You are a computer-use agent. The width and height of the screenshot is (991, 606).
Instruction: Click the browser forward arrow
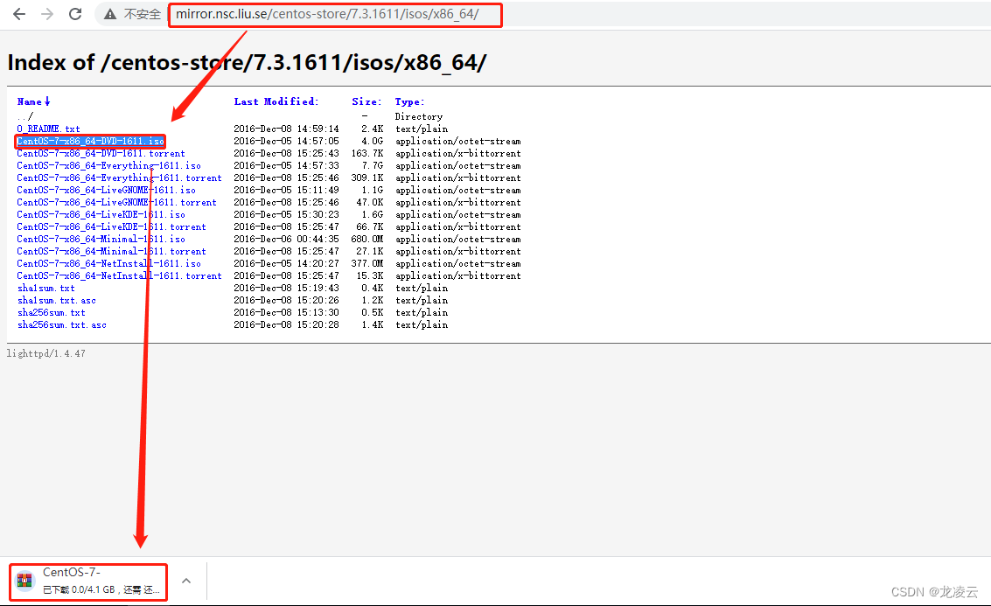coord(47,14)
